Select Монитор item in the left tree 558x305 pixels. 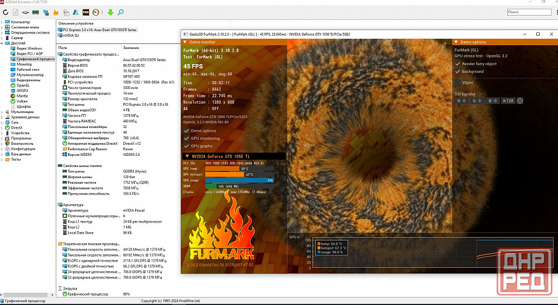pos(24,64)
